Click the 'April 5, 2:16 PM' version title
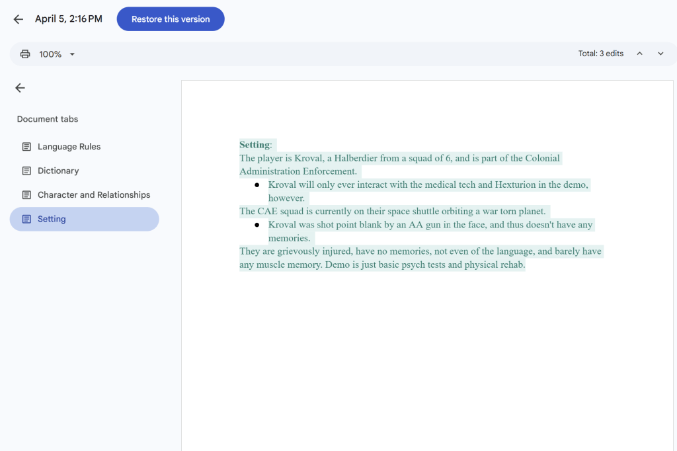677x451 pixels. coord(69,19)
